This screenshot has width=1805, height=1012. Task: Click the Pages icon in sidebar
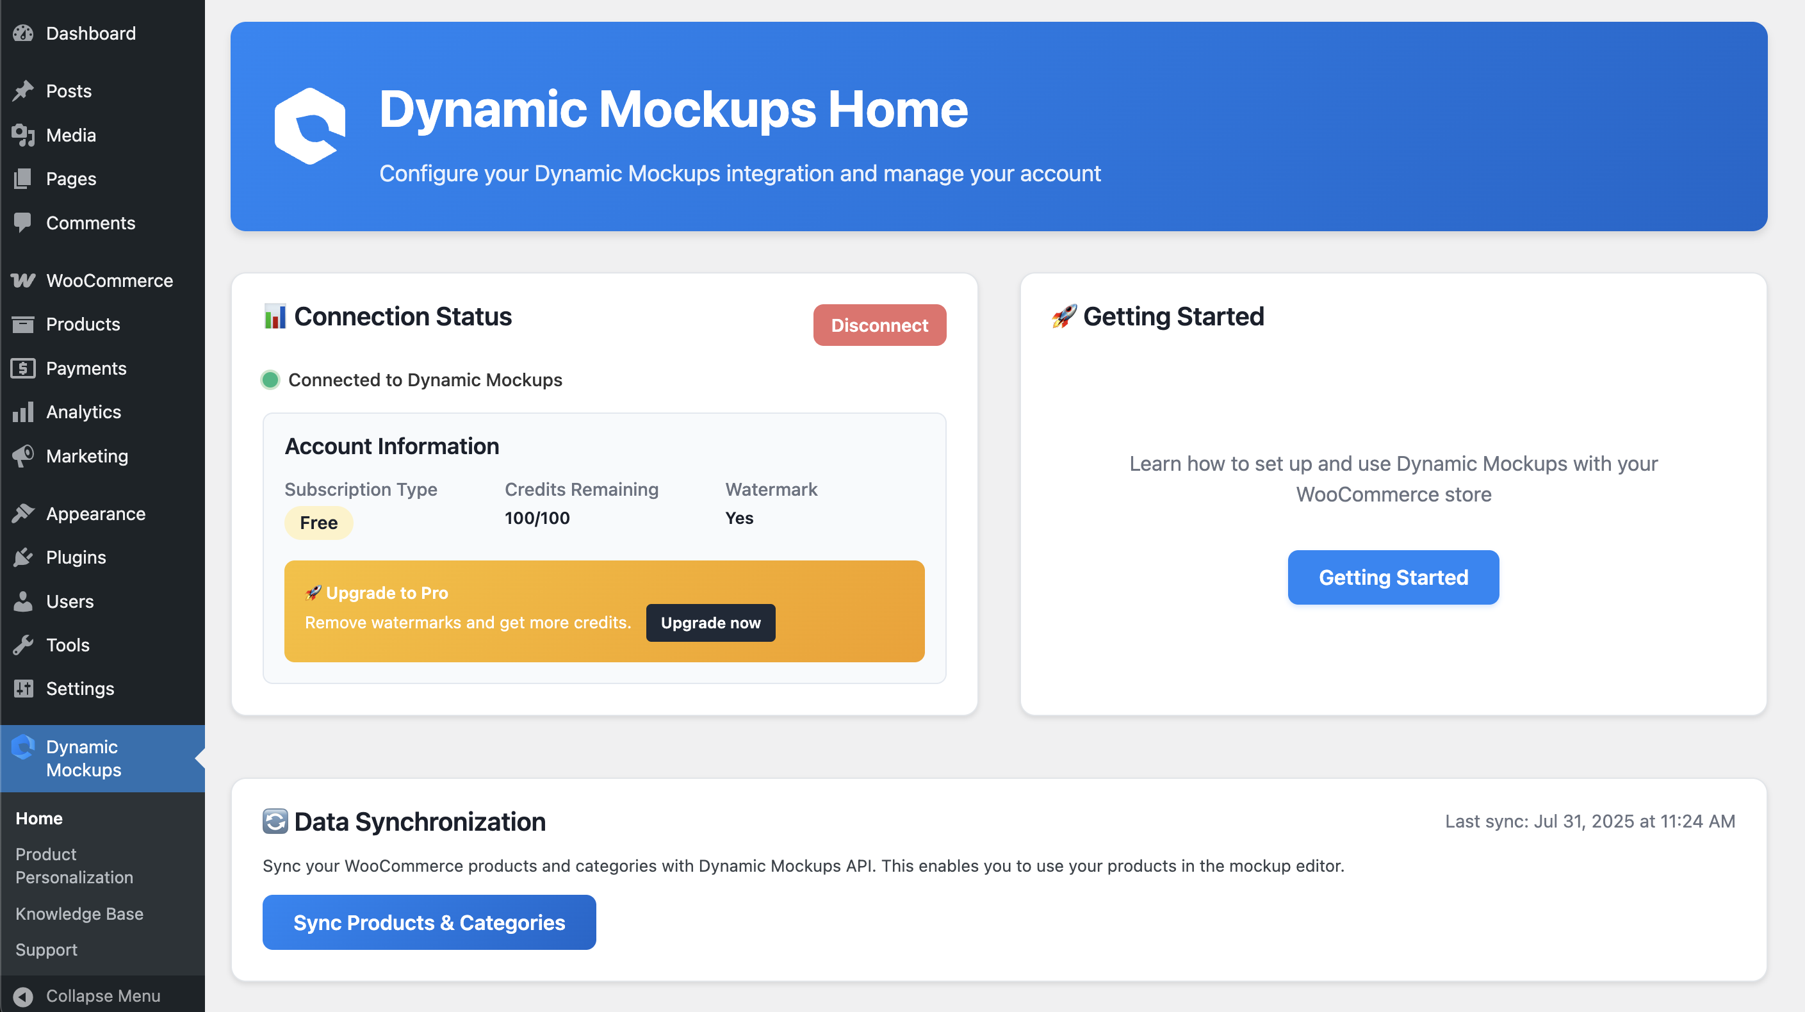23,179
